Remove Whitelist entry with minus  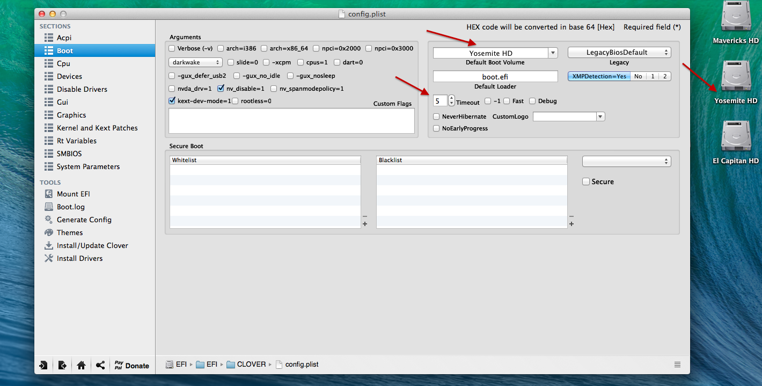[365, 216]
